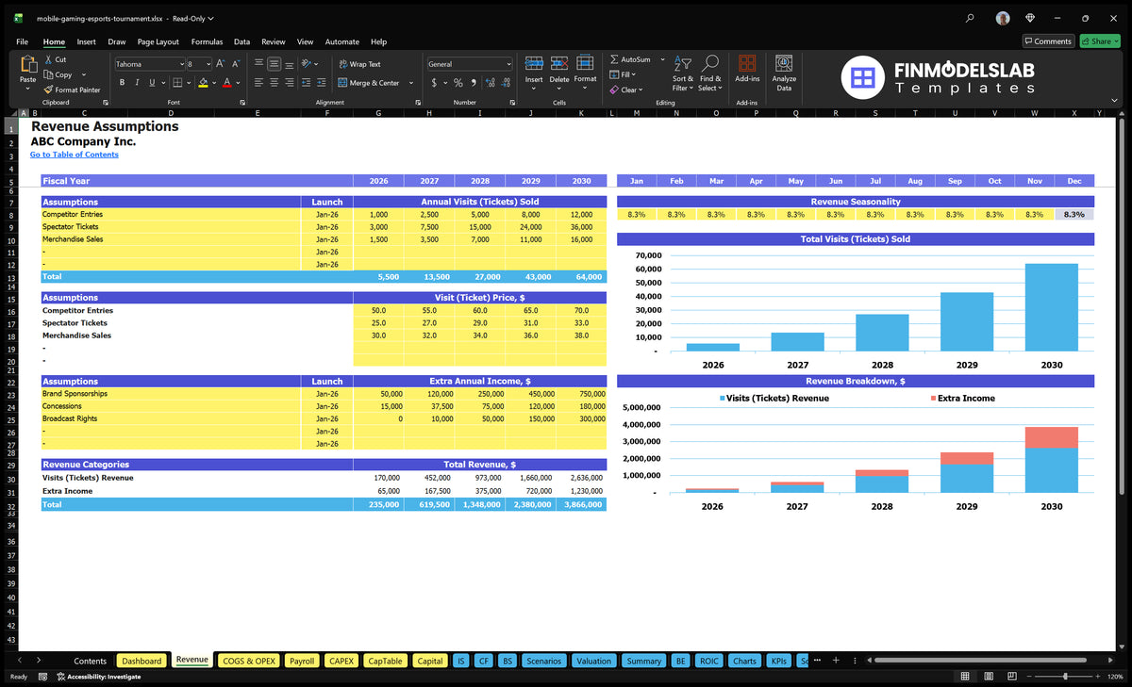The image size is (1132, 687).
Task: Apply red font color
Action: [x=226, y=83]
